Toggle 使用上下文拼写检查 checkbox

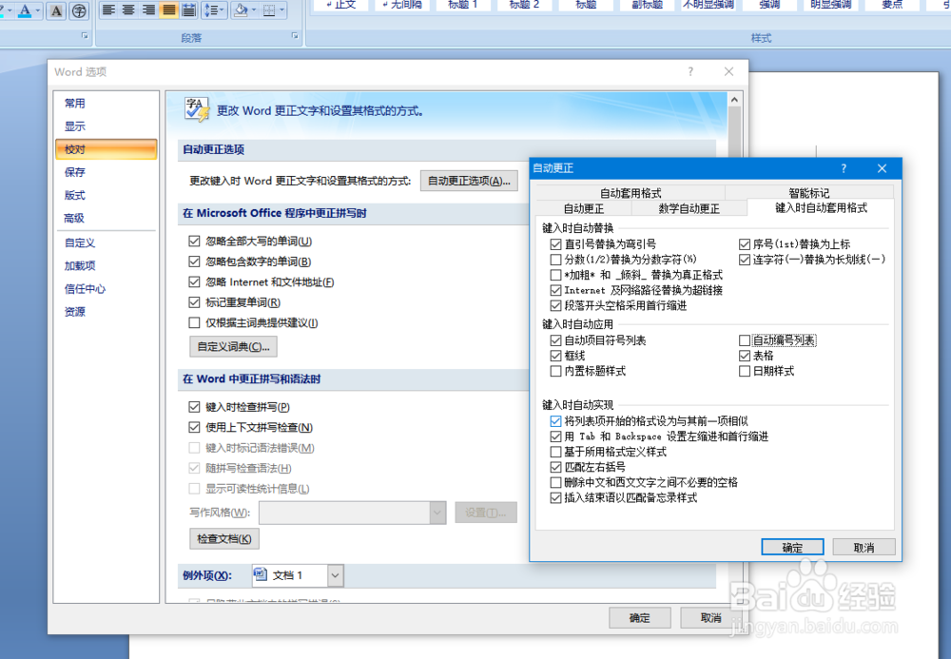194,427
